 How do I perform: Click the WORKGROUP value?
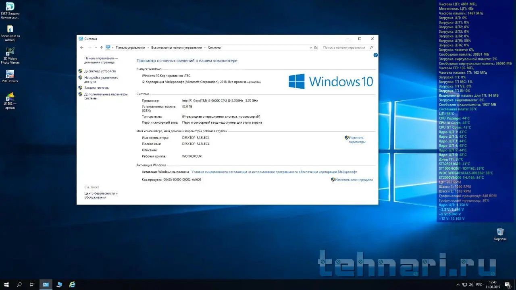coord(192,156)
